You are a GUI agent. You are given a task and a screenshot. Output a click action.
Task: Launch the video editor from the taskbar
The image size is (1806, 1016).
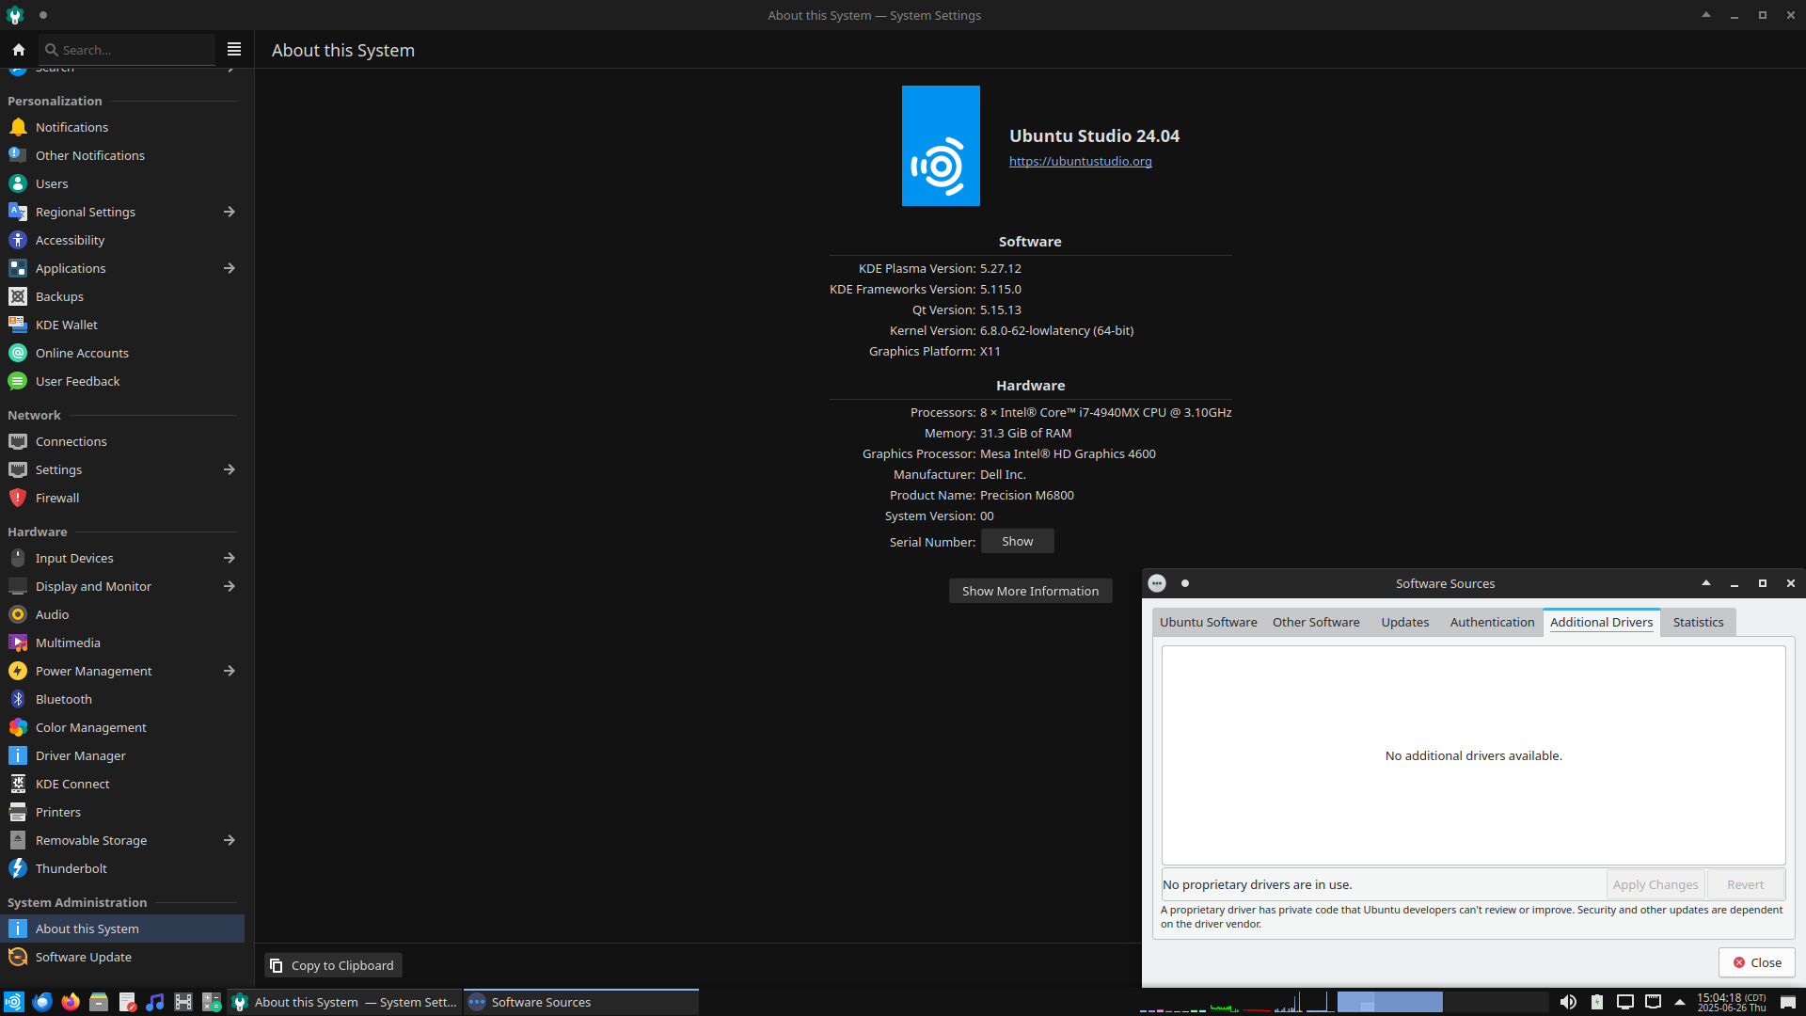click(x=183, y=1002)
